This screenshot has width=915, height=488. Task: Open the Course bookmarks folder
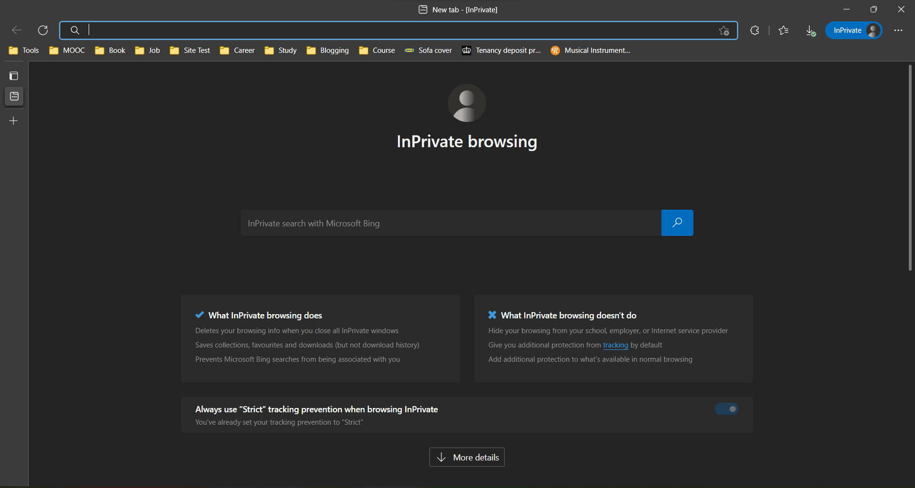[x=377, y=50]
